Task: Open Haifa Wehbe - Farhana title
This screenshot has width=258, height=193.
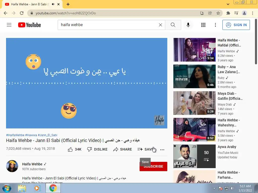Action: [x=229, y=175]
